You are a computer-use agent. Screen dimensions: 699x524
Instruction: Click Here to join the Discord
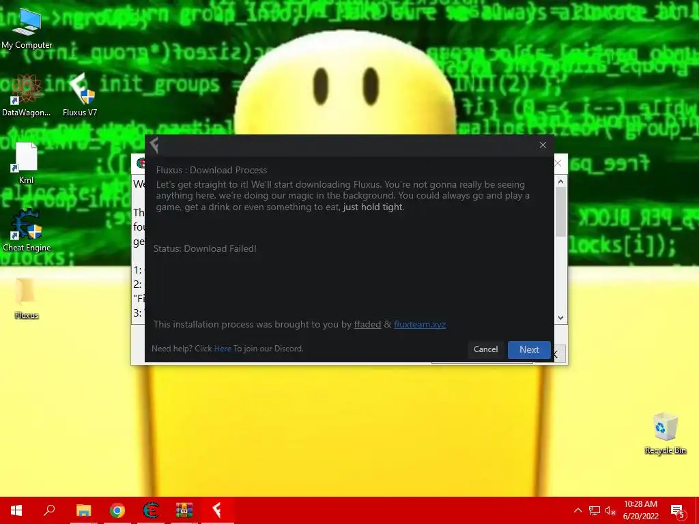223,349
